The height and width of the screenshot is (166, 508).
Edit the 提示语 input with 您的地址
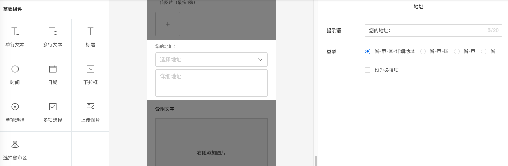434,31
